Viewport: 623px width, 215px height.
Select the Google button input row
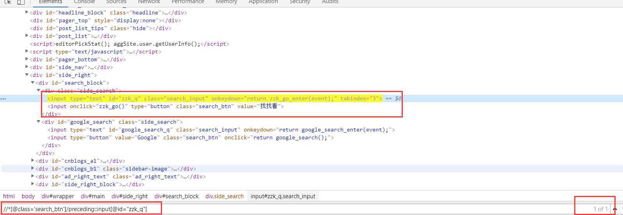190,137
